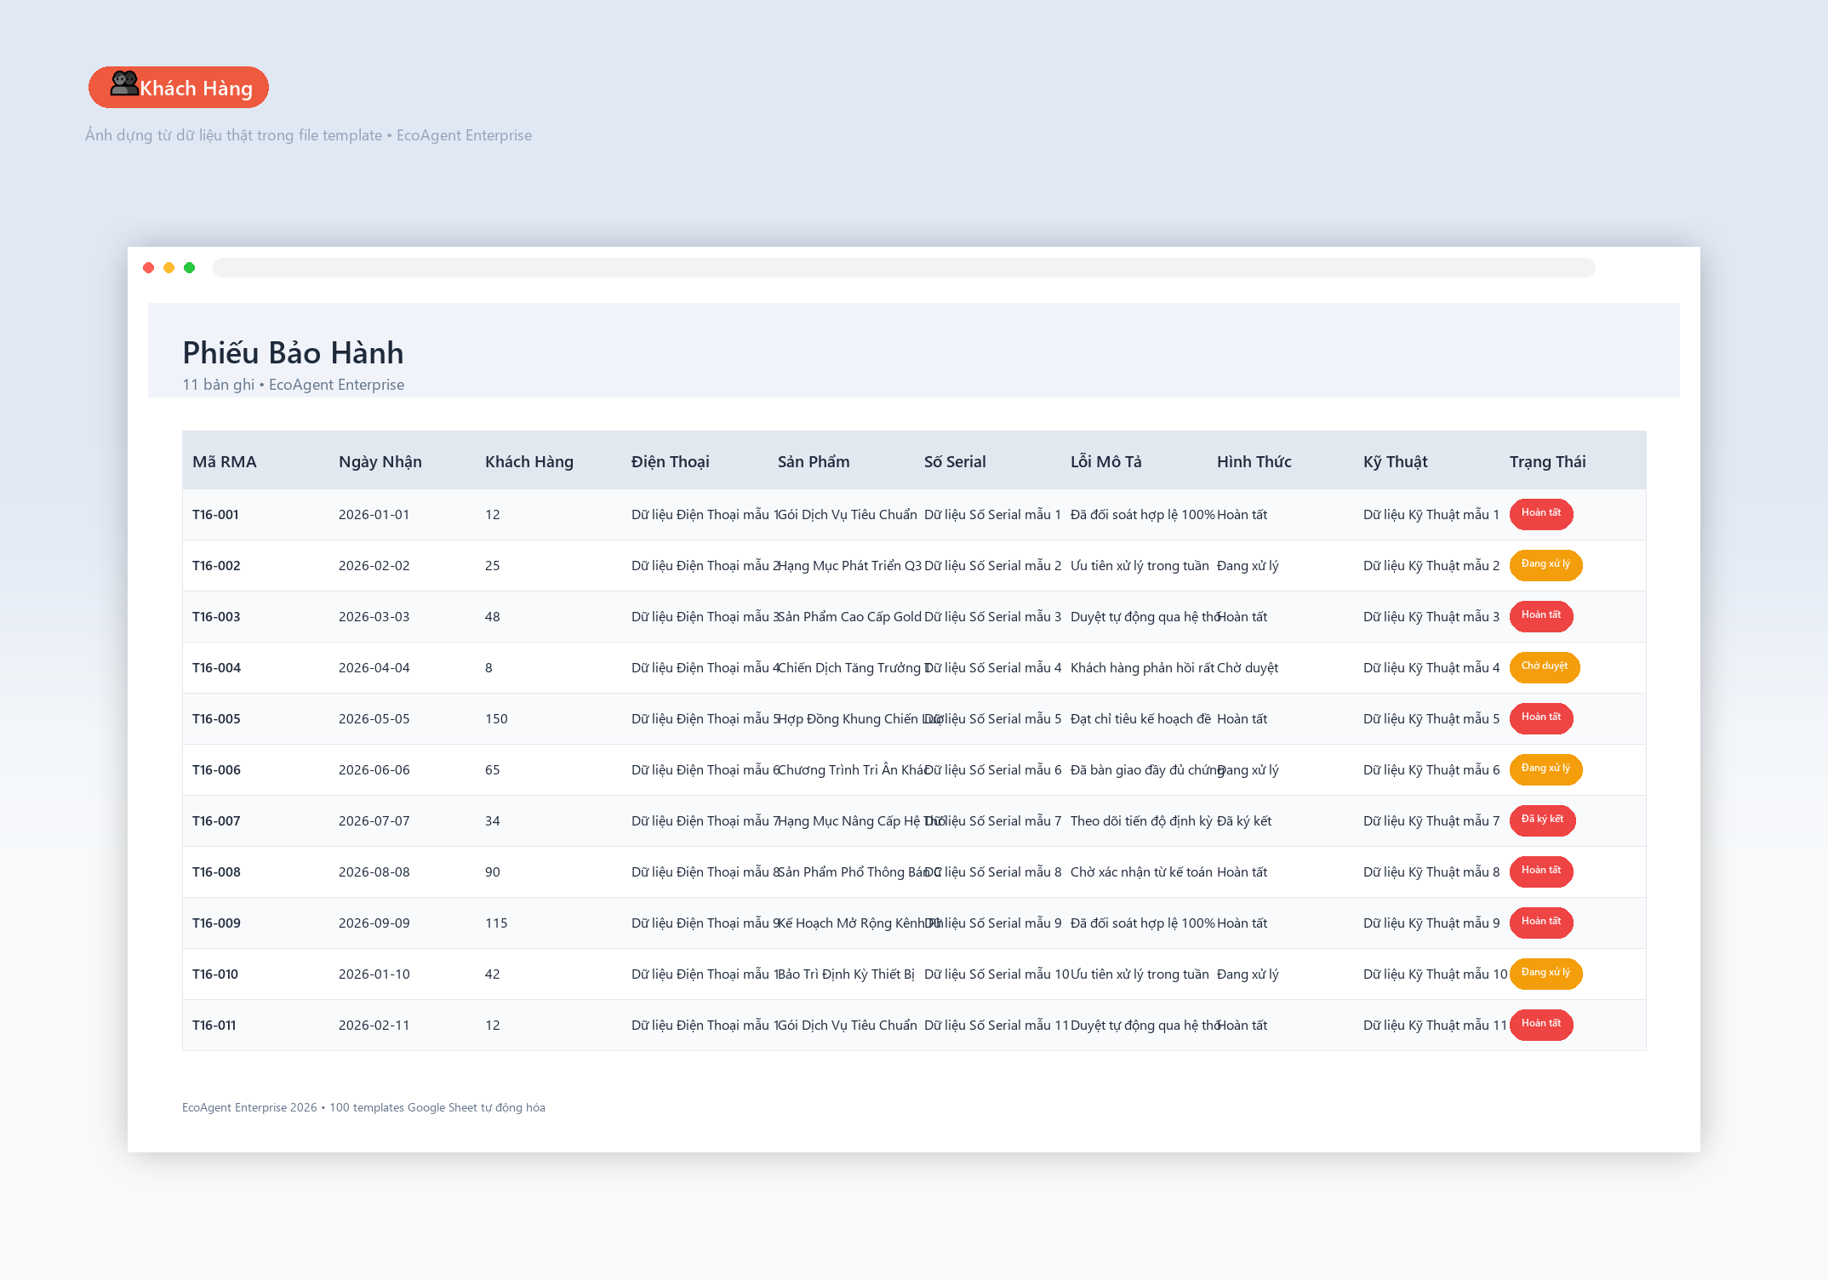Click the Đang xử lý badge for T16-010
This screenshot has height=1280, width=1828.
tap(1546, 974)
